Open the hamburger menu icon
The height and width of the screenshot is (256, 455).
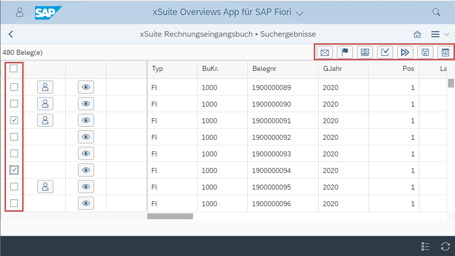435,34
